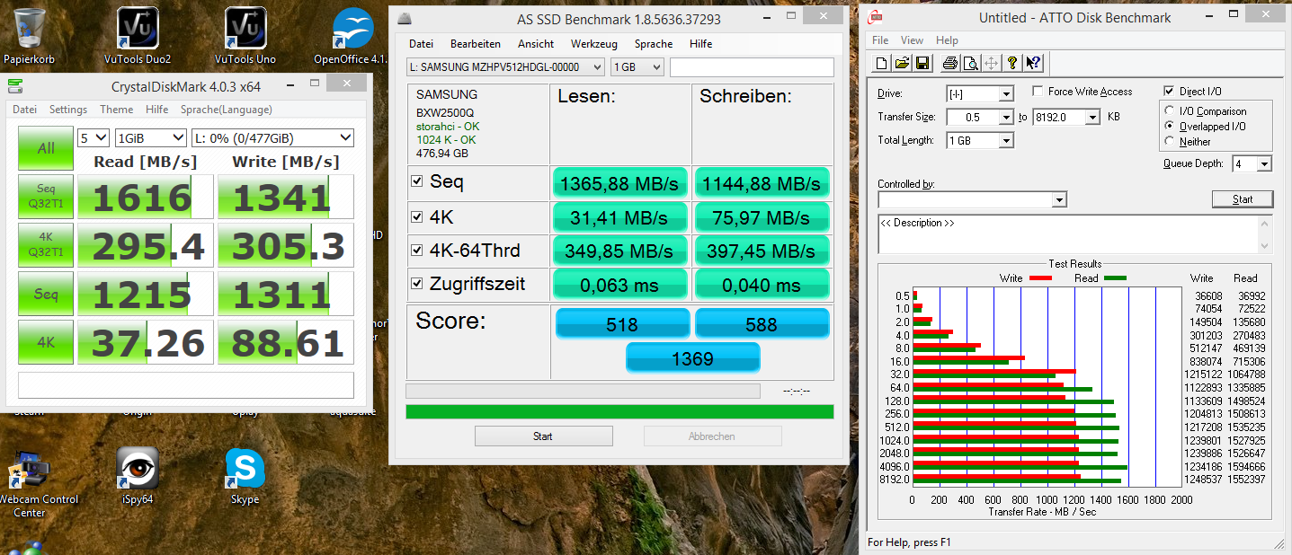Open CrystalDiskMark Theme menu
Image resolution: width=1292 pixels, height=555 pixels.
pos(116,110)
